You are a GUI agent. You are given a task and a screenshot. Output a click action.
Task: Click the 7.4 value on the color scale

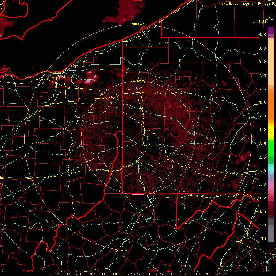[x=262, y=75]
